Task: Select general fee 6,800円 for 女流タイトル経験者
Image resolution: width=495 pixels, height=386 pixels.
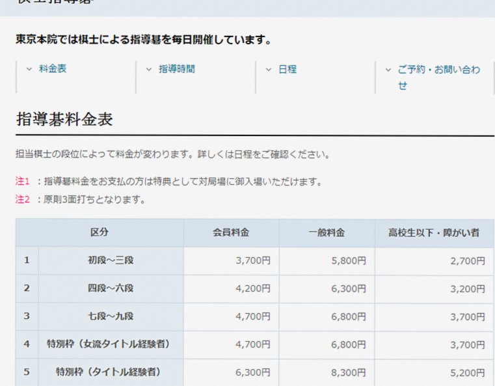Action: tap(327, 344)
